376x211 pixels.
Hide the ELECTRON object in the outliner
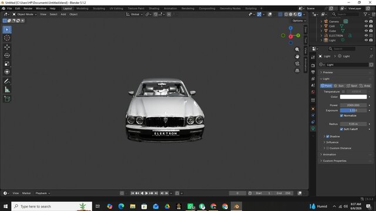pyautogui.click(x=366, y=35)
